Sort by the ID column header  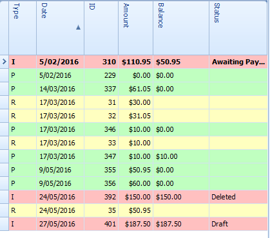[x=101, y=28]
